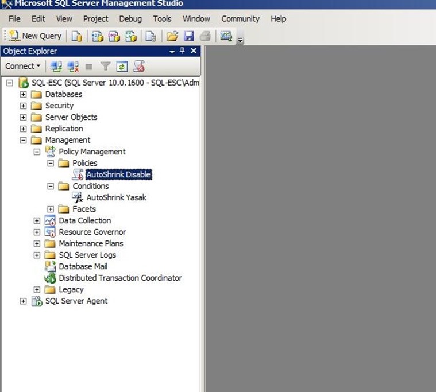
Task: Click the Open File folder icon
Action: point(172,36)
